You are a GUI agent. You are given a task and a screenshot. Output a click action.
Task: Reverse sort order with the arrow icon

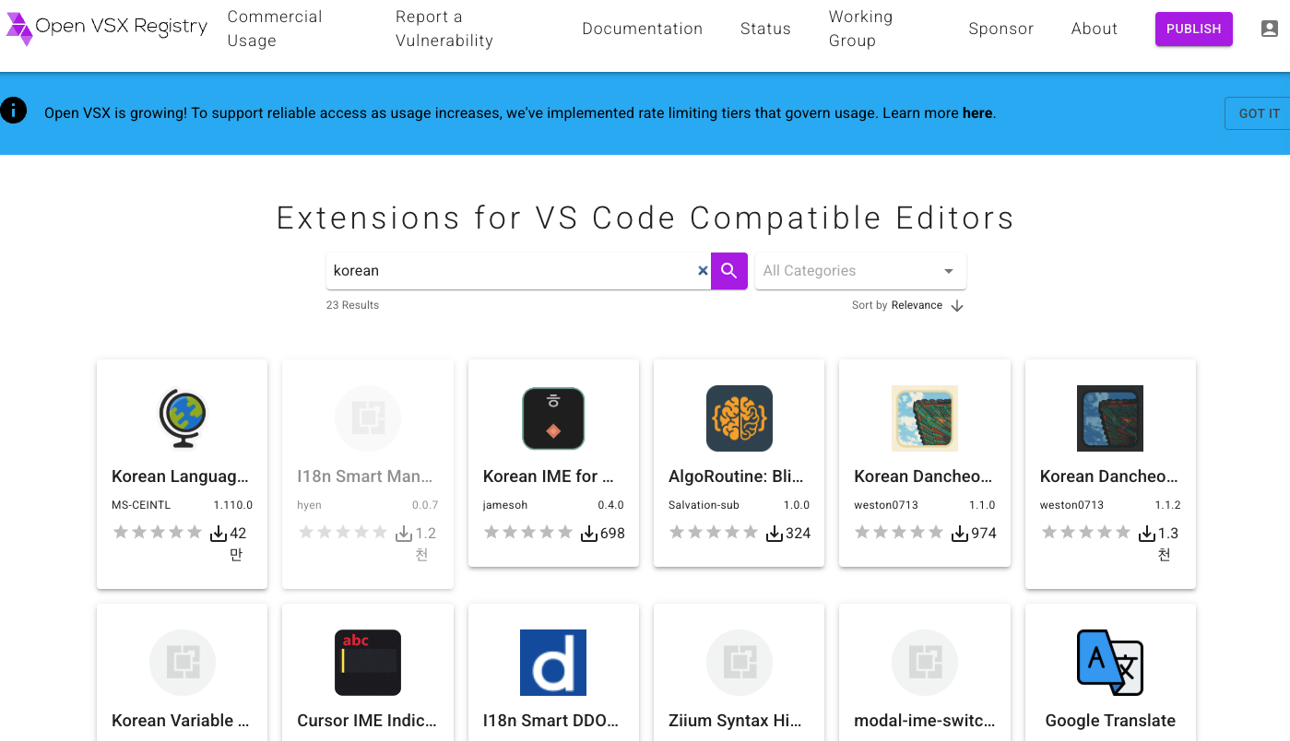(957, 306)
